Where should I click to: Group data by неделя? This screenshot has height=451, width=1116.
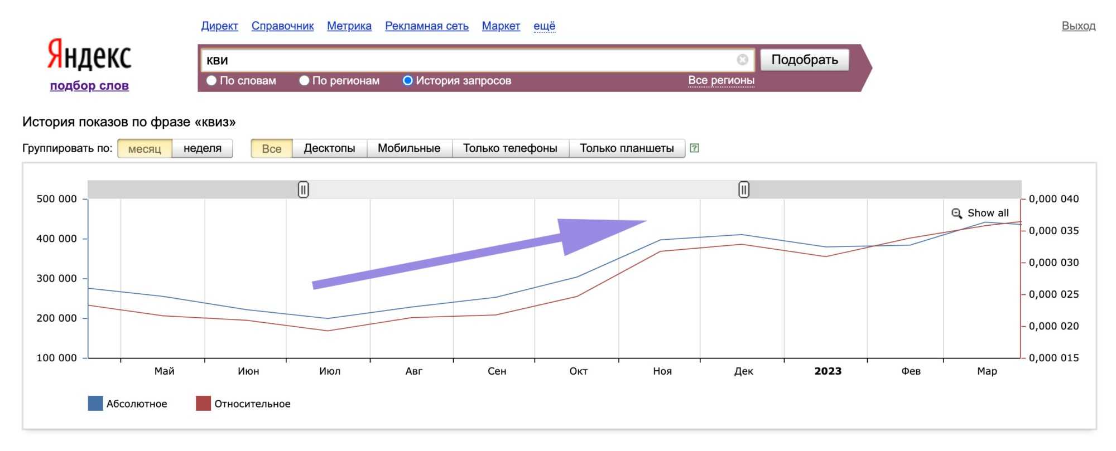pyautogui.click(x=202, y=148)
